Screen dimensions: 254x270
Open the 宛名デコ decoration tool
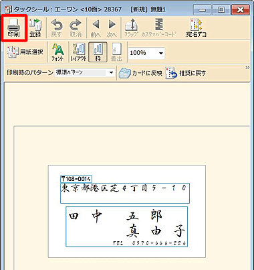(x=197, y=27)
